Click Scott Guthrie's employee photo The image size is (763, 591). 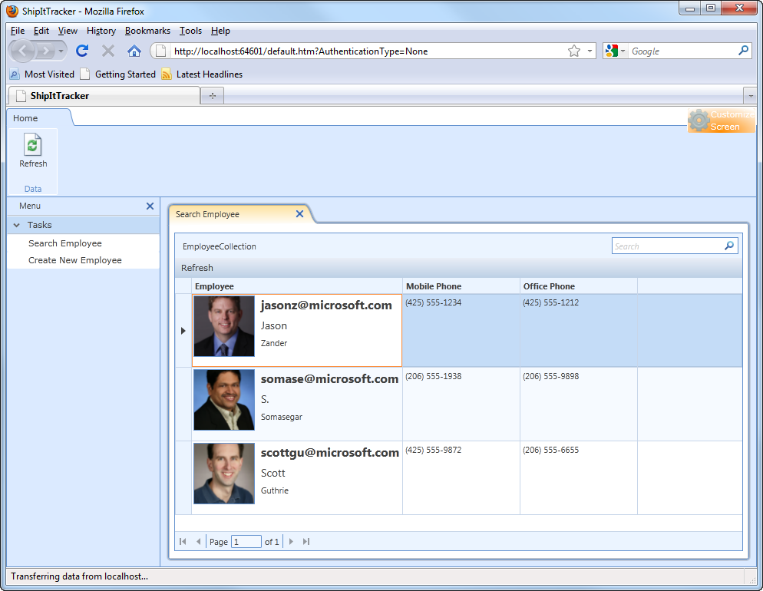(x=223, y=474)
